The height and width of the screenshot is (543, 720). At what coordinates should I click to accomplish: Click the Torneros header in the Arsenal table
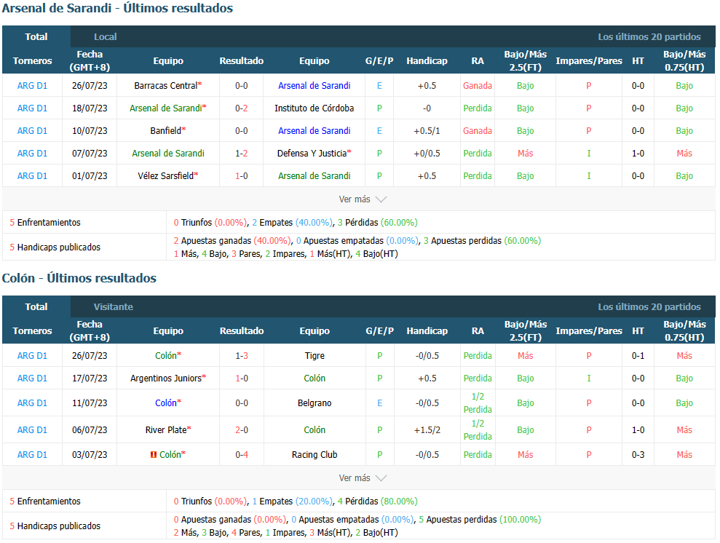coord(32,60)
